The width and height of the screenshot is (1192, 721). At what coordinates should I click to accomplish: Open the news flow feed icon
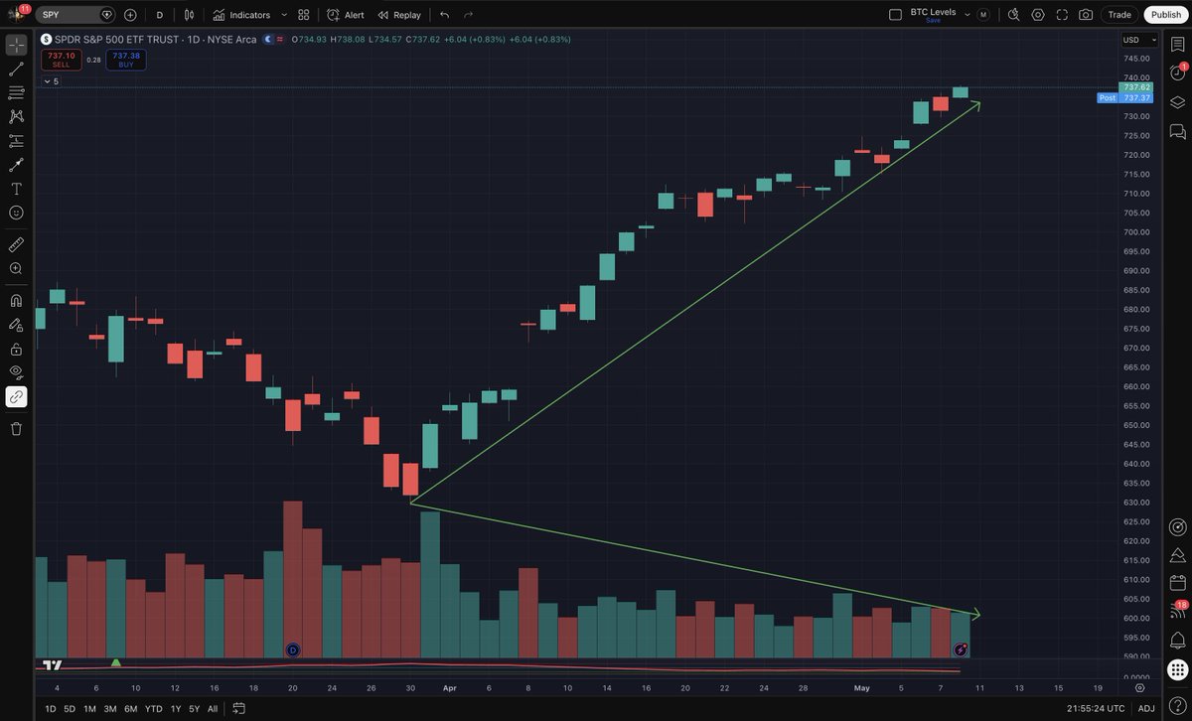click(1178, 611)
